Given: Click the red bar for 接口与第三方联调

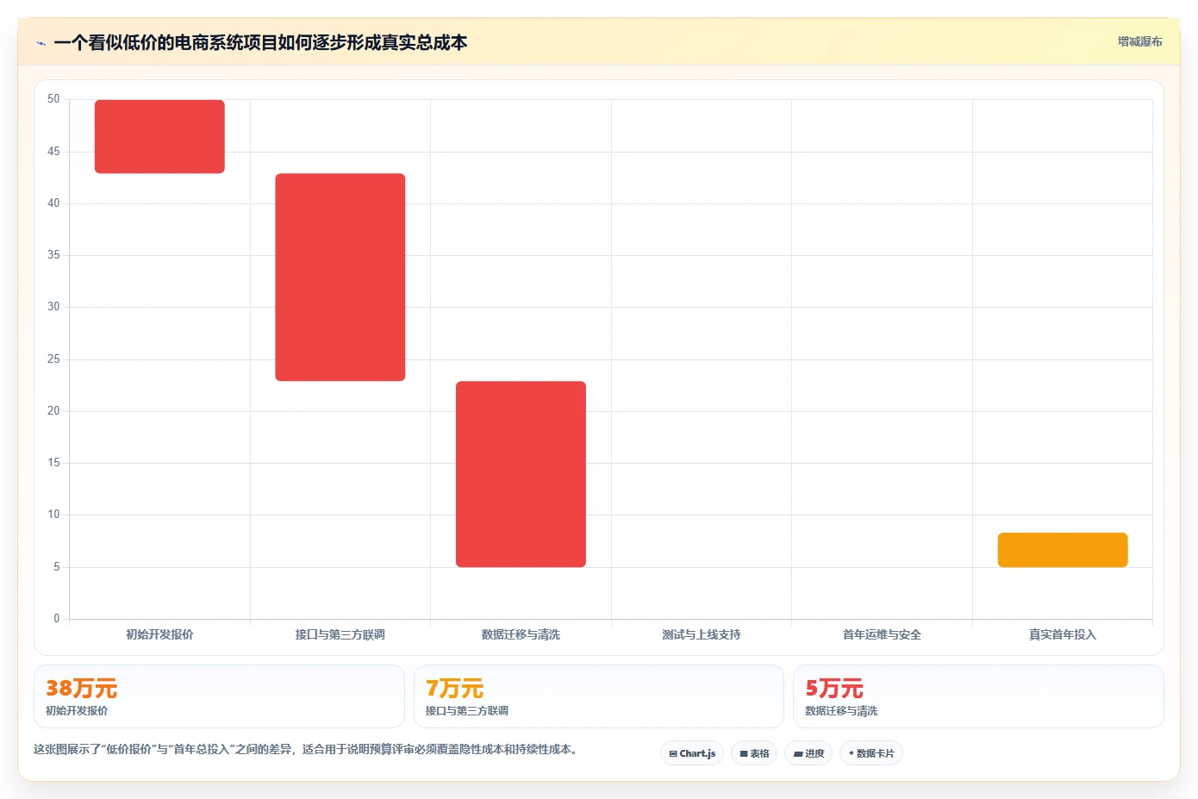Looking at the screenshot, I should (340, 277).
